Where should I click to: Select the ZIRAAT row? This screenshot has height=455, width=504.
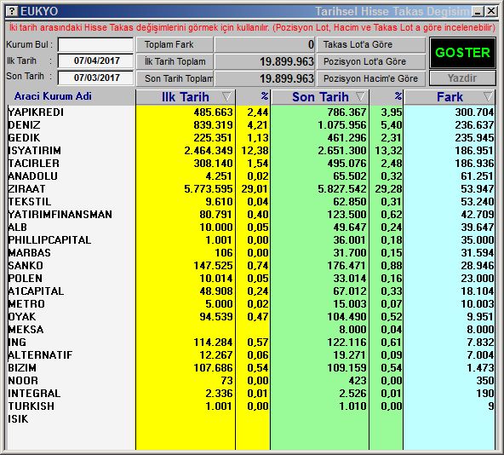click(250, 189)
